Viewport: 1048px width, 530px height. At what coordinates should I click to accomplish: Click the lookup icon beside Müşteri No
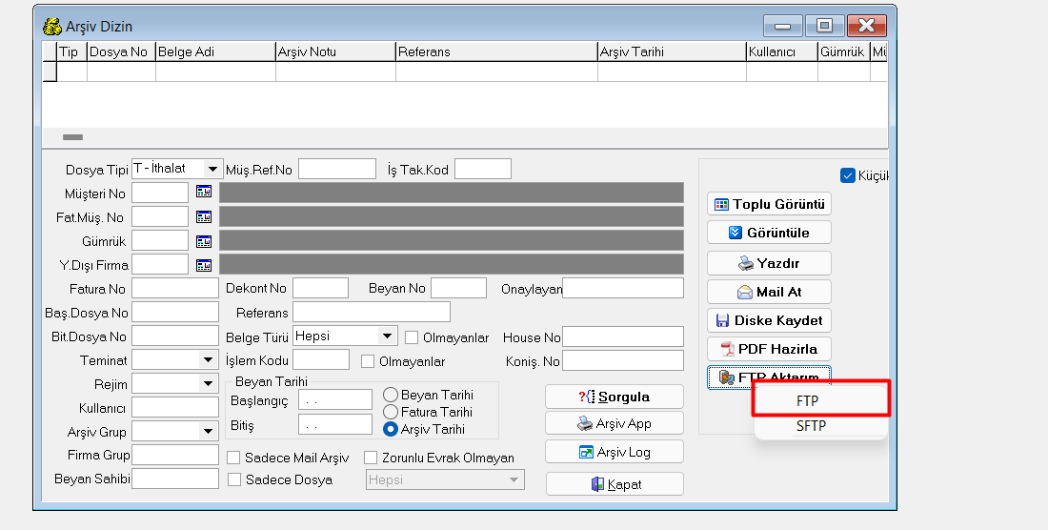click(203, 192)
